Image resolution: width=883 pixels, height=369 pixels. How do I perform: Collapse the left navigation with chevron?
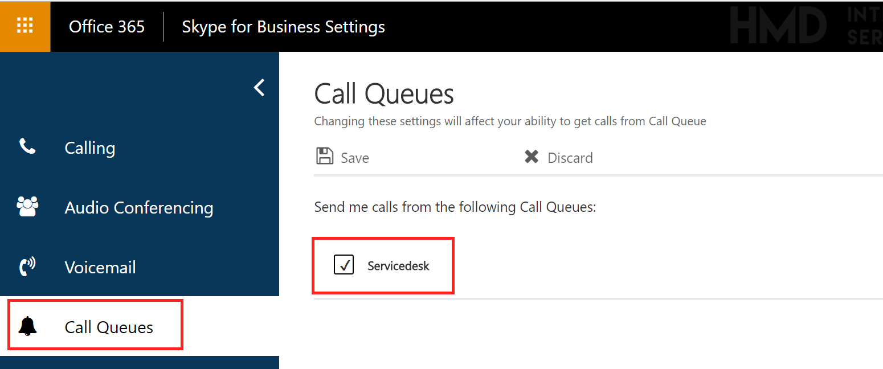point(259,88)
